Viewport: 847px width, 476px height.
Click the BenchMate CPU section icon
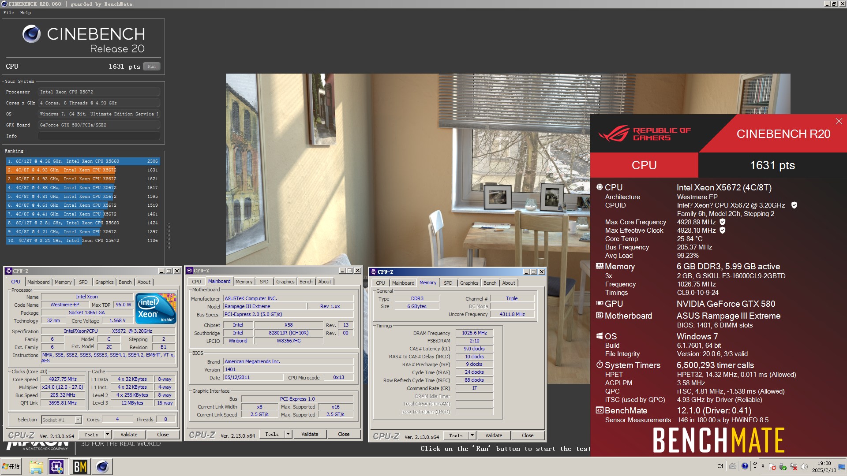tap(600, 187)
